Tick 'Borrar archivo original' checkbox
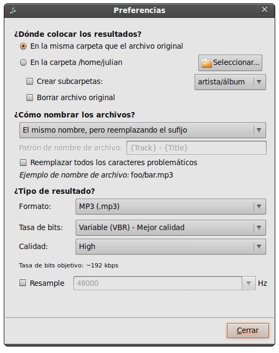 pos(30,97)
